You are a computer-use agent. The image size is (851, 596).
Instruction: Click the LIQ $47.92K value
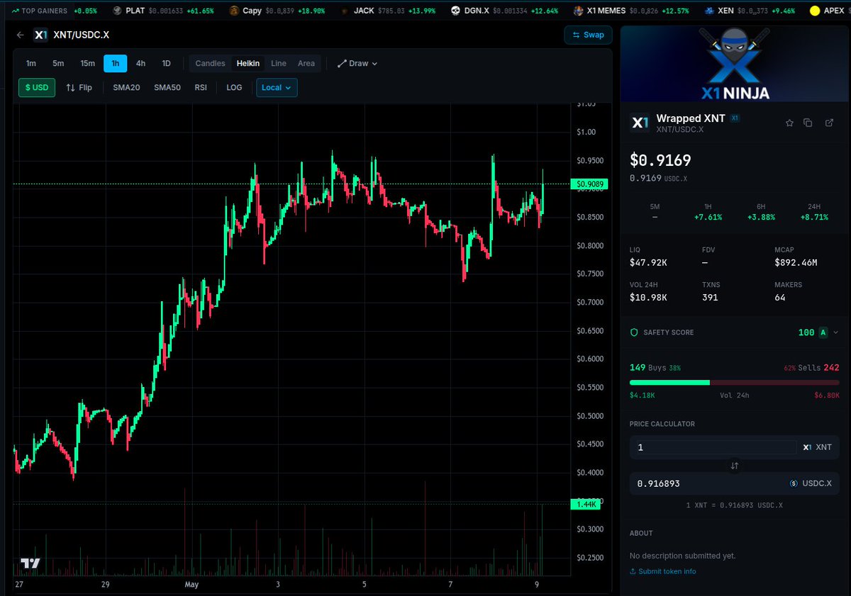[x=649, y=263]
